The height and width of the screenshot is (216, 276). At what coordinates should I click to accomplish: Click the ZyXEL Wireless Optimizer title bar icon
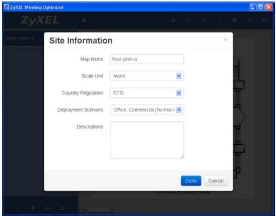click(6, 7)
